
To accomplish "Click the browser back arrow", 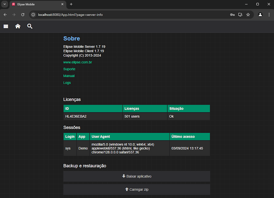I will coord(5,15).
